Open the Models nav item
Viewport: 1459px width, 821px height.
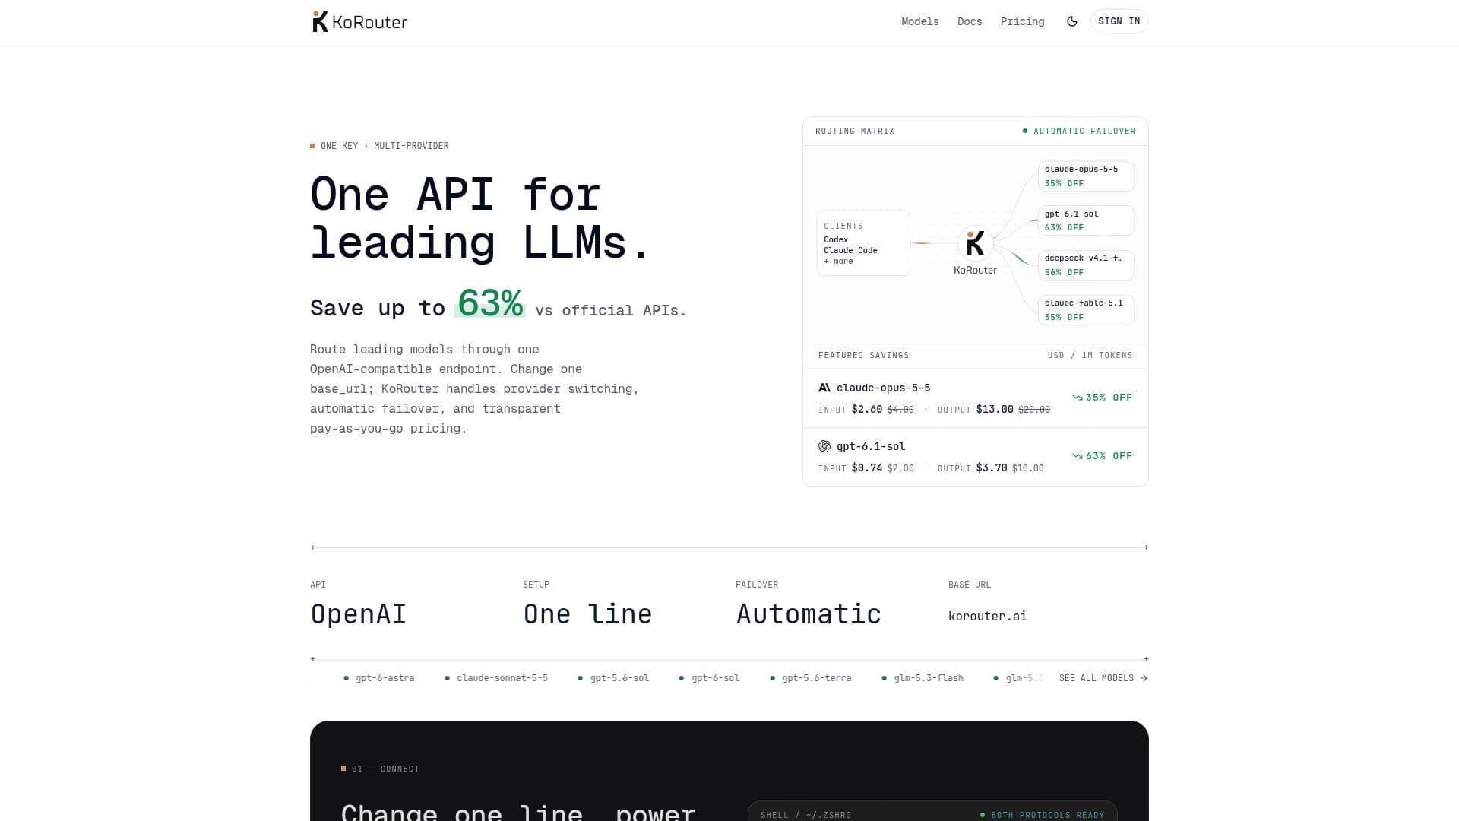click(919, 21)
